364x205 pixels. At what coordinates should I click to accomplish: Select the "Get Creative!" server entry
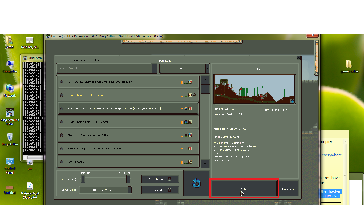point(128,162)
